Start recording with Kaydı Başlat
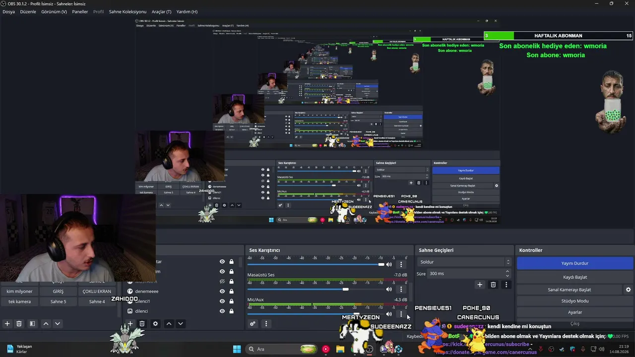This screenshot has height=357, width=635. pyautogui.click(x=575, y=277)
